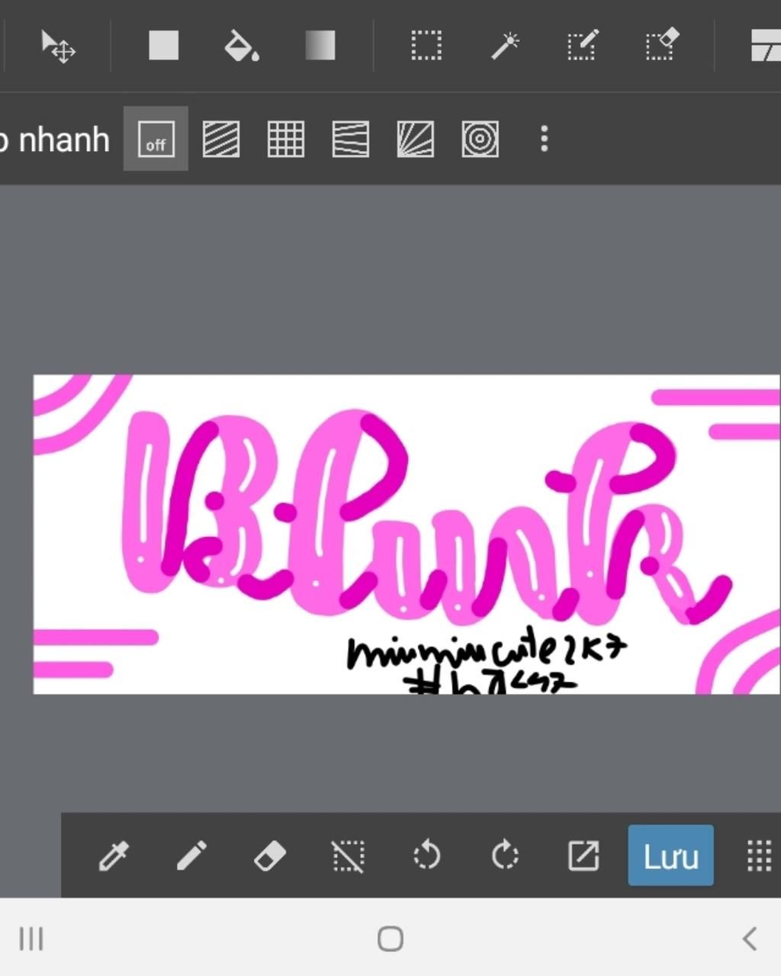Viewport: 781px width, 976px height.
Task: Open Android recent apps
Action: 31,939
